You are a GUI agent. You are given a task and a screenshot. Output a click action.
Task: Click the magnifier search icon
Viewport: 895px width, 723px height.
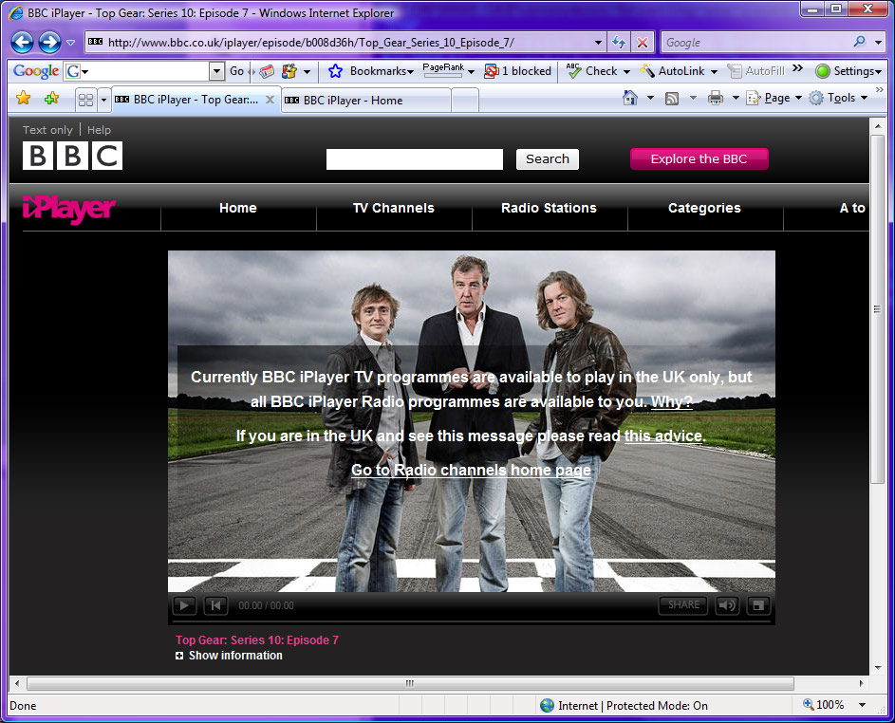(859, 42)
